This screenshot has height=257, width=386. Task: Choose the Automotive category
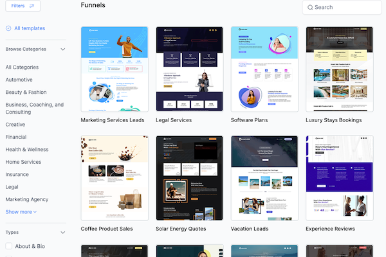(19, 80)
